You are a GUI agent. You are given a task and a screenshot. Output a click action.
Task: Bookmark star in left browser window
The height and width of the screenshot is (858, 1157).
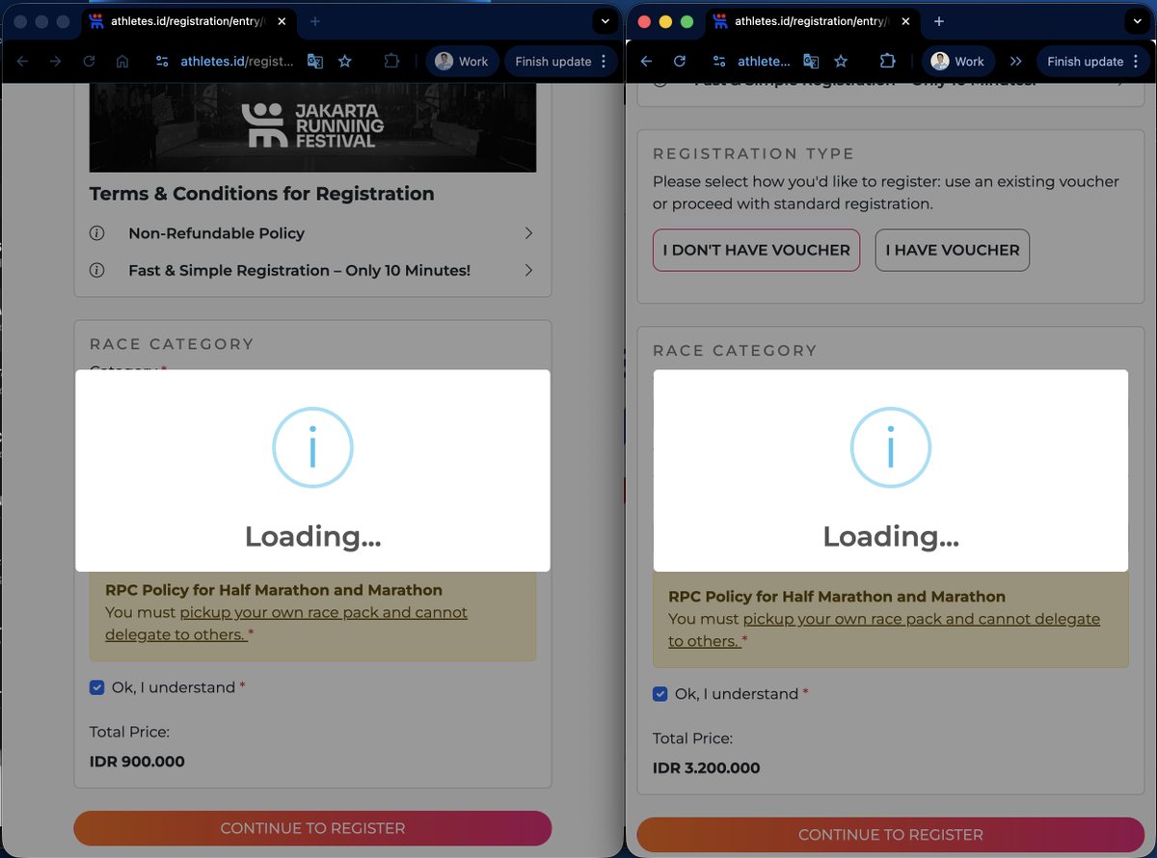[345, 61]
